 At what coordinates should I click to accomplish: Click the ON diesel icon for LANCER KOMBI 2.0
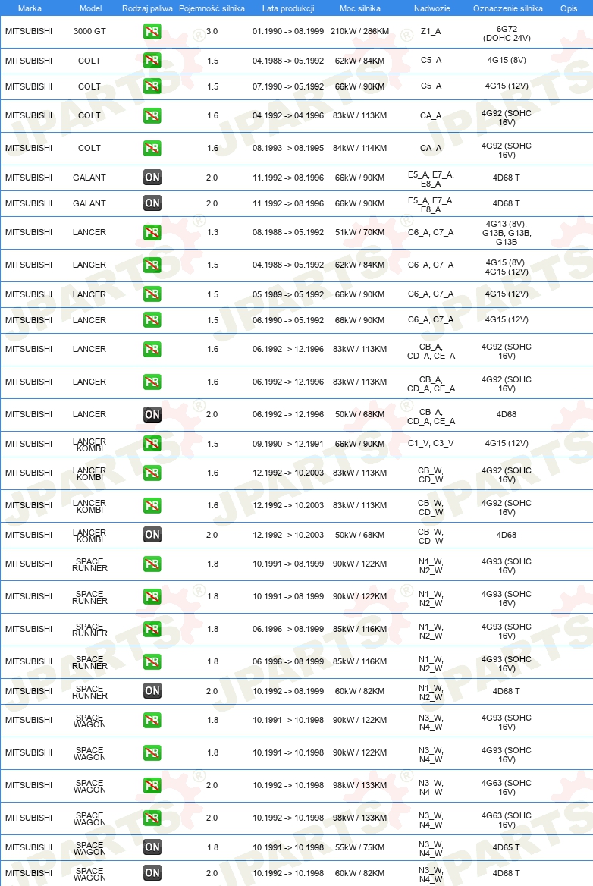tap(152, 535)
